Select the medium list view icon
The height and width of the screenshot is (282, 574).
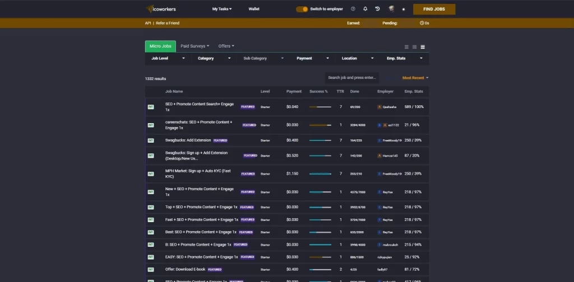[414, 47]
